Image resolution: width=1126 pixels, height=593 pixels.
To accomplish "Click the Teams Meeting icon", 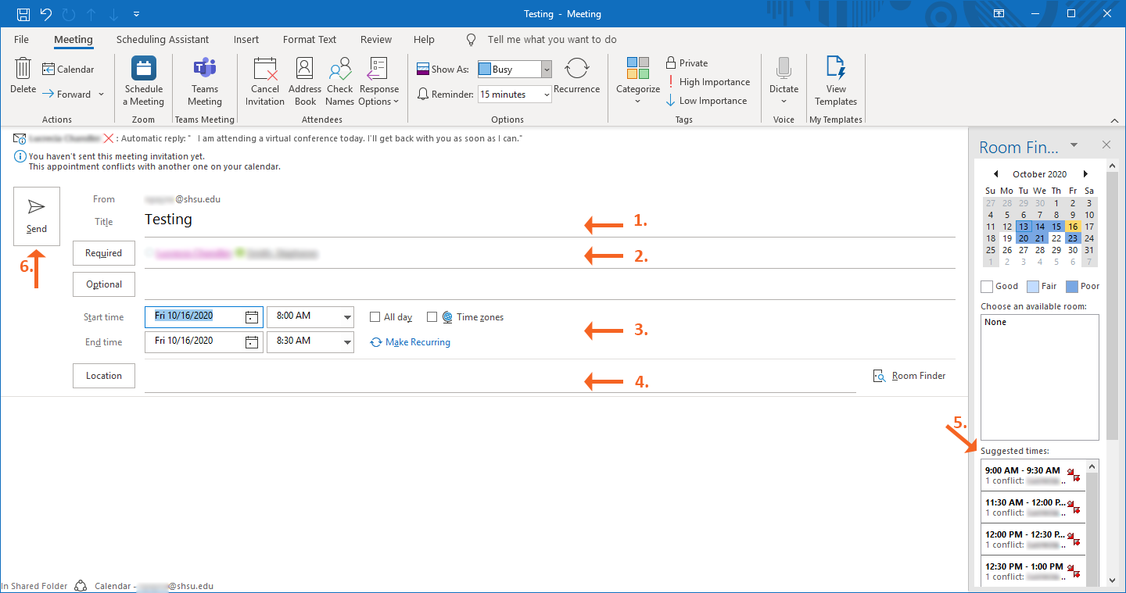I will [205, 70].
